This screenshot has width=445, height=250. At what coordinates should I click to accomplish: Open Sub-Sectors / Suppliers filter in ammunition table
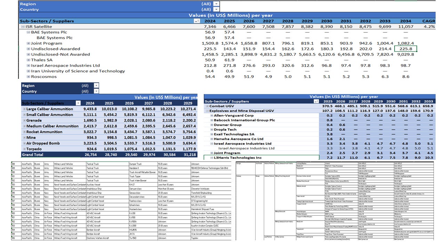(x=78, y=103)
